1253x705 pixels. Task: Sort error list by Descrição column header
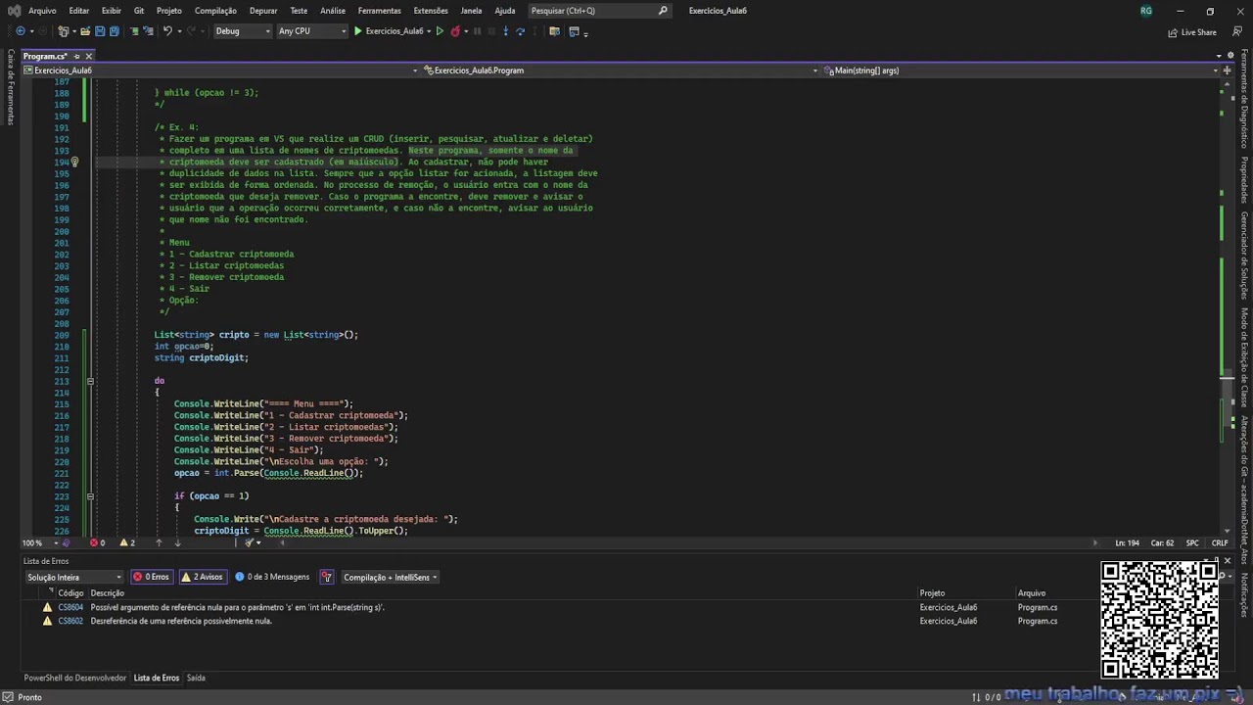[108, 592]
